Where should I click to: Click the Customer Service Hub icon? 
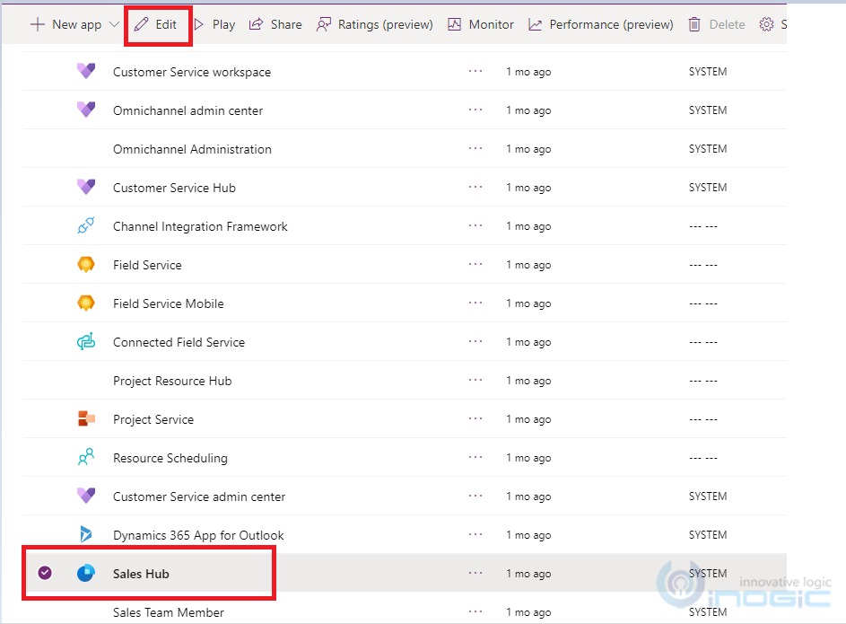point(86,188)
